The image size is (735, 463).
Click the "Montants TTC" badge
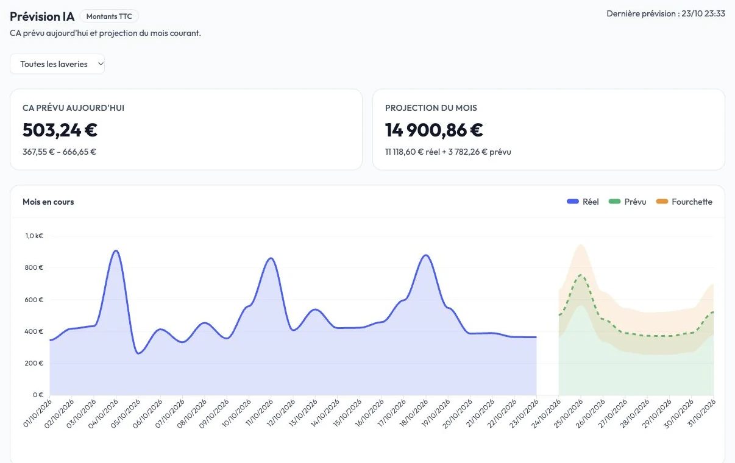click(109, 16)
